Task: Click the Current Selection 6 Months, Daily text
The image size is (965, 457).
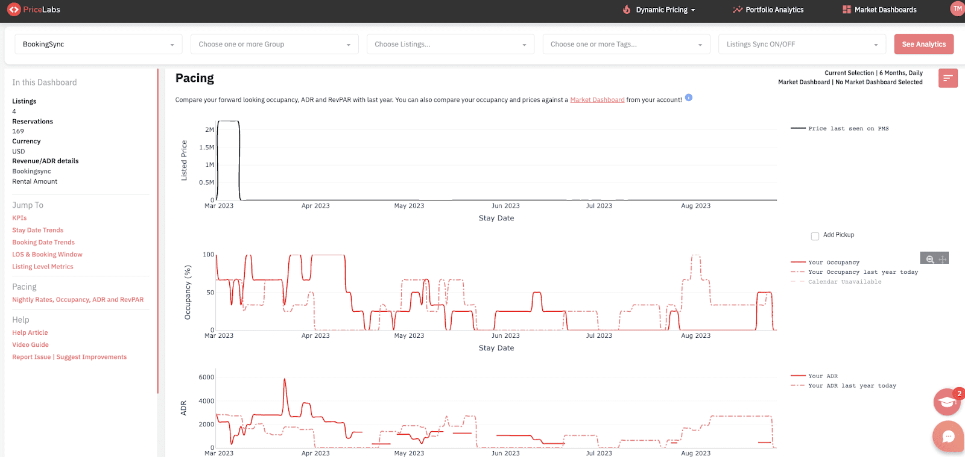Action: 873,73
